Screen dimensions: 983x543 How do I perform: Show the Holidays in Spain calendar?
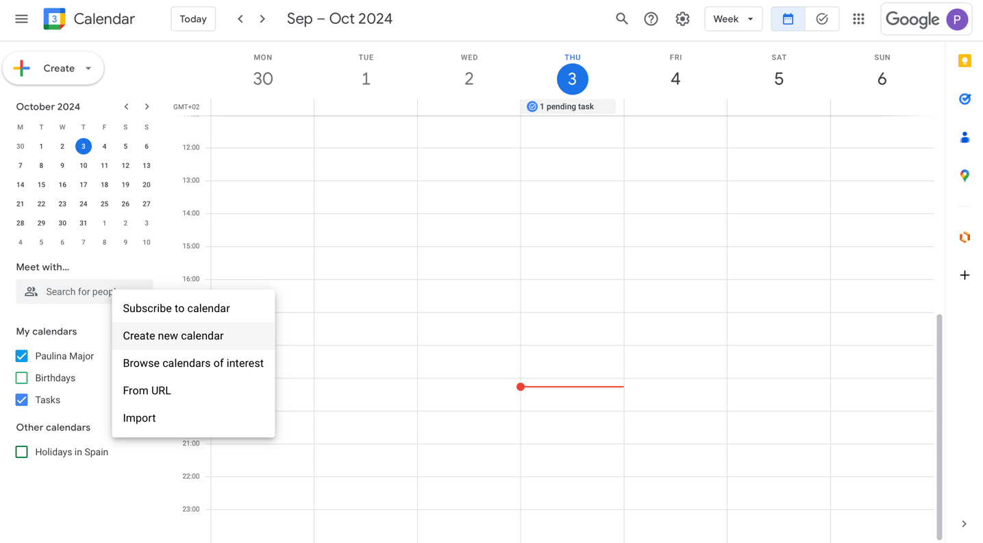(22, 452)
